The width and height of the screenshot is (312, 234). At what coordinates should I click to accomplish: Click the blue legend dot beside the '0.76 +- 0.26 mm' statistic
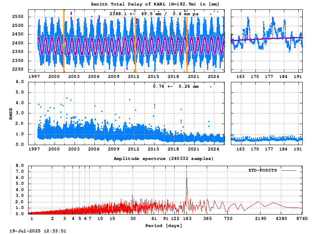tap(211, 87)
